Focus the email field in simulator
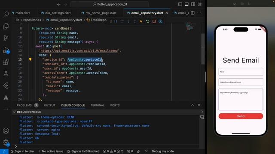 tap(241, 82)
